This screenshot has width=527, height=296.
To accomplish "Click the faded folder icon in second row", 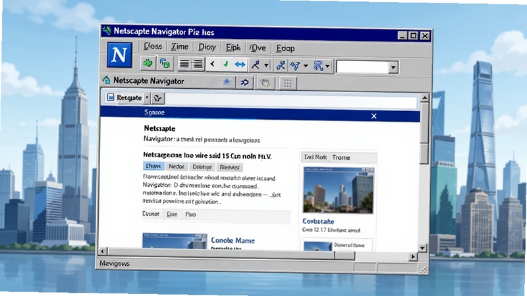I will coord(265,83).
